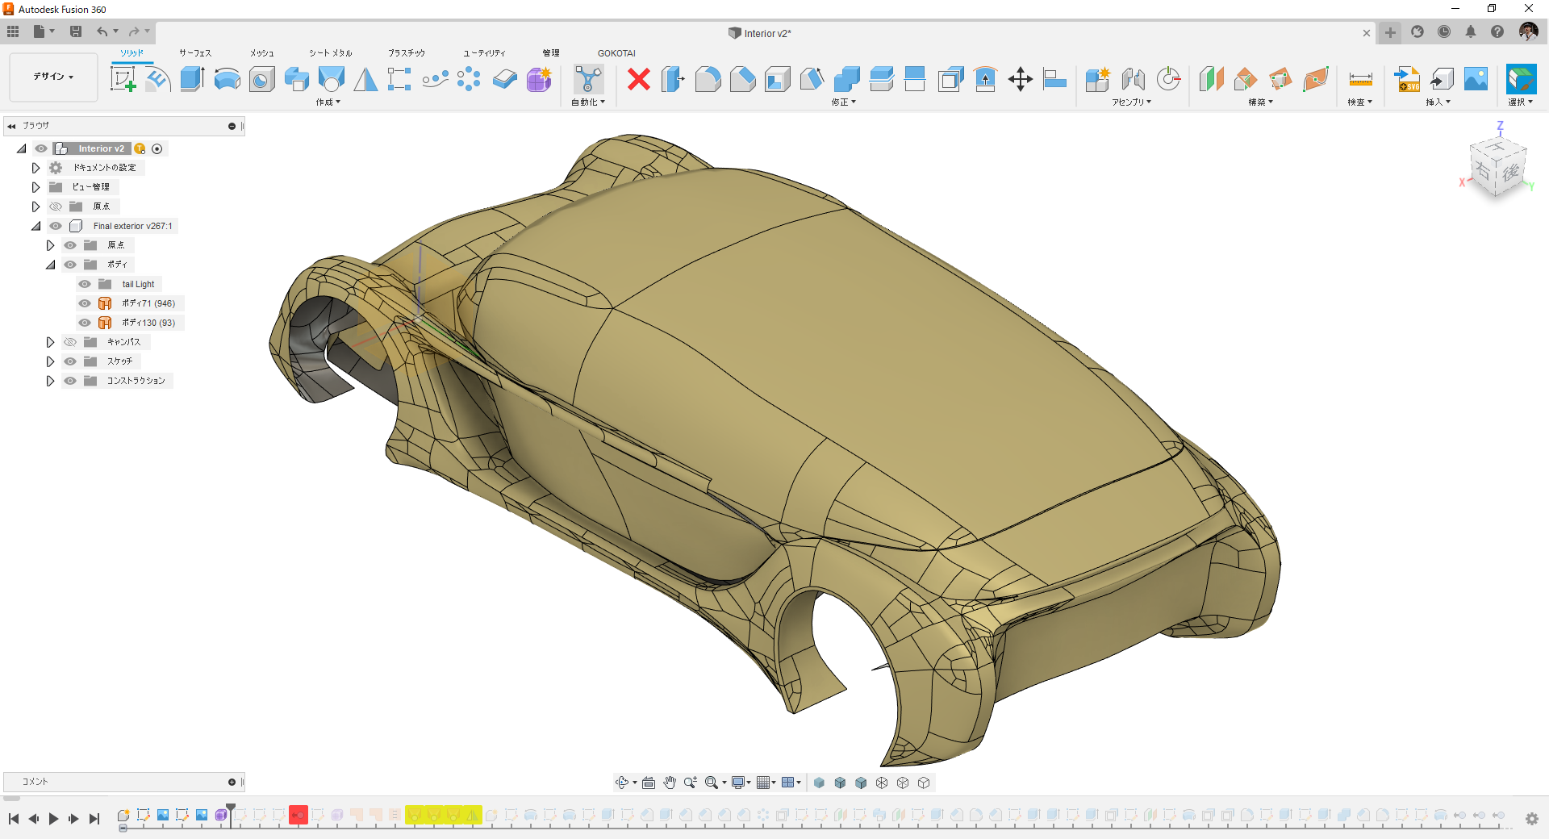Expand the スケッチ folder
Screen dimensions: 1549x839
(x=50, y=361)
